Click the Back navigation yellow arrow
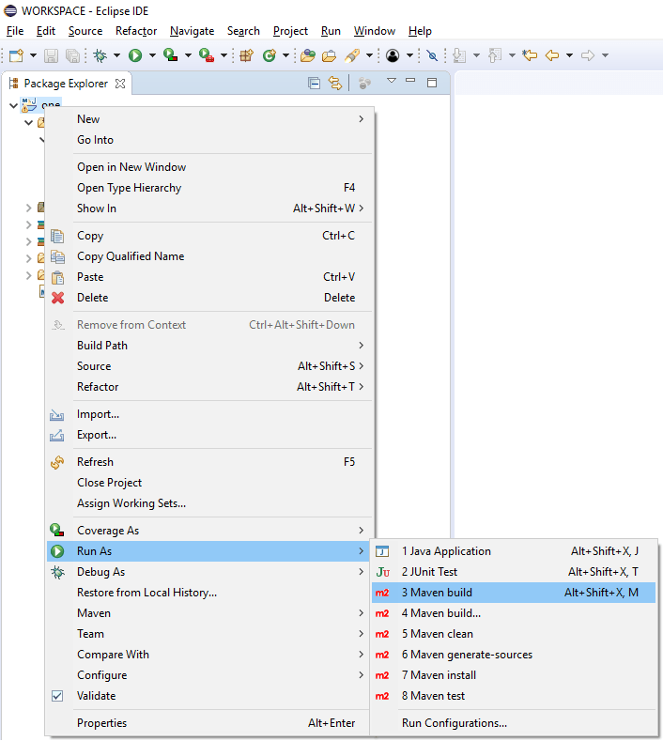This screenshot has width=663, height=741. pos(551,55)
